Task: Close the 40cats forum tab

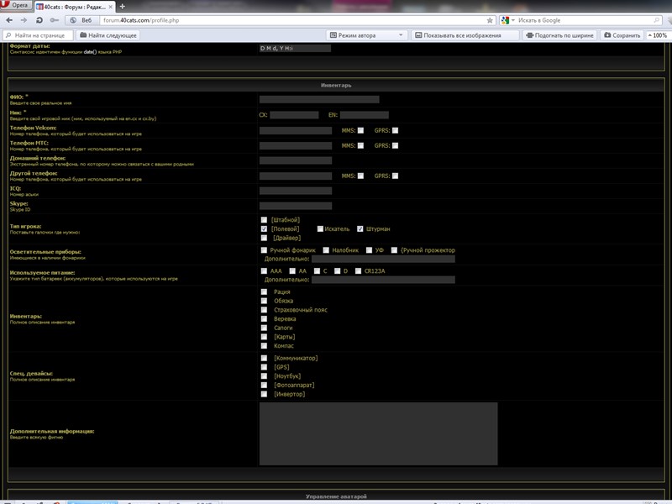Action: 111,7
